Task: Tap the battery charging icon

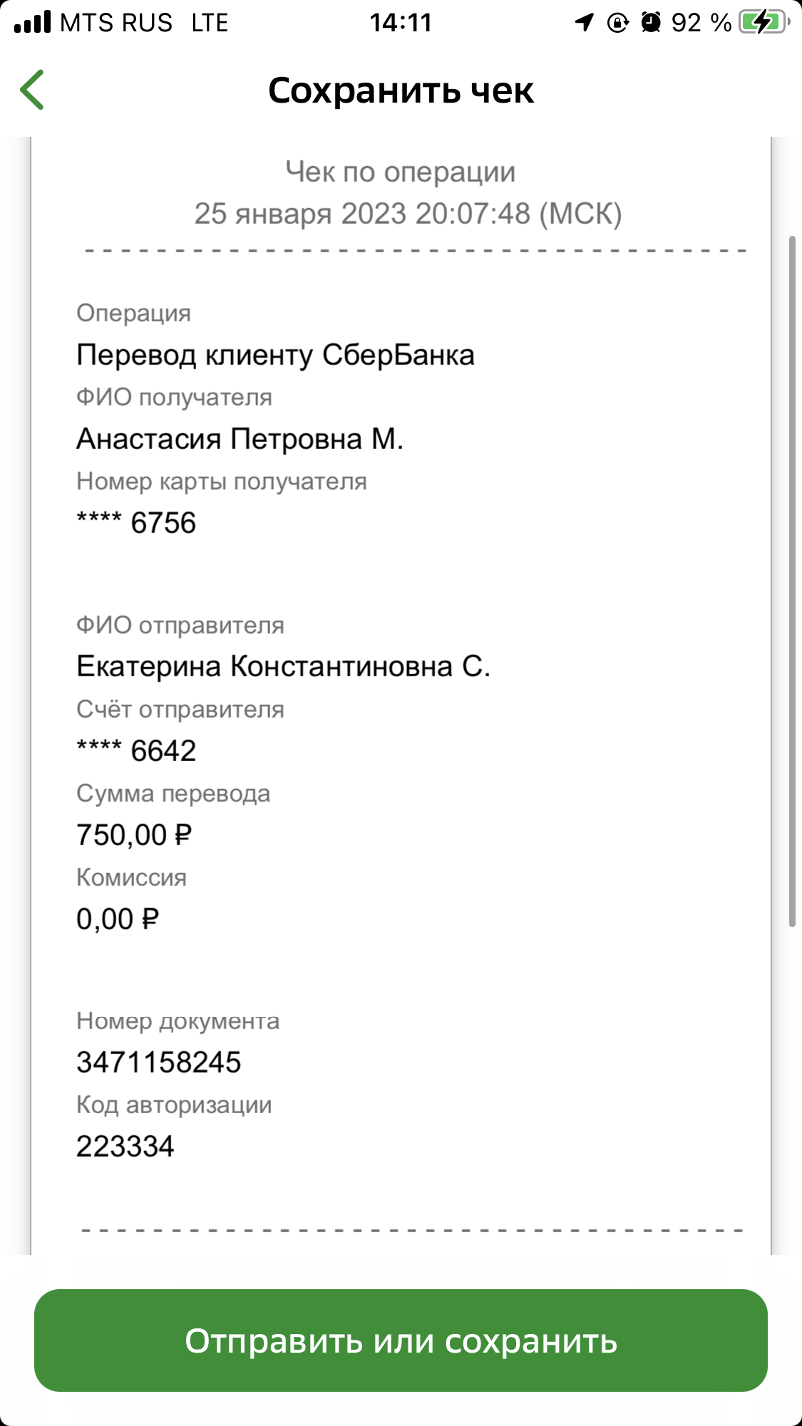Action: (764, 23)
